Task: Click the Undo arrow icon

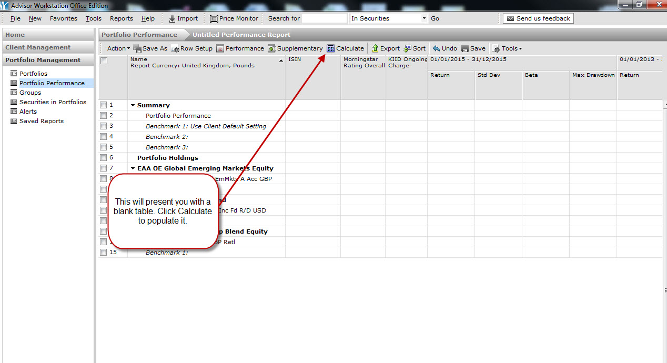Action: click(x=436, y=48)
